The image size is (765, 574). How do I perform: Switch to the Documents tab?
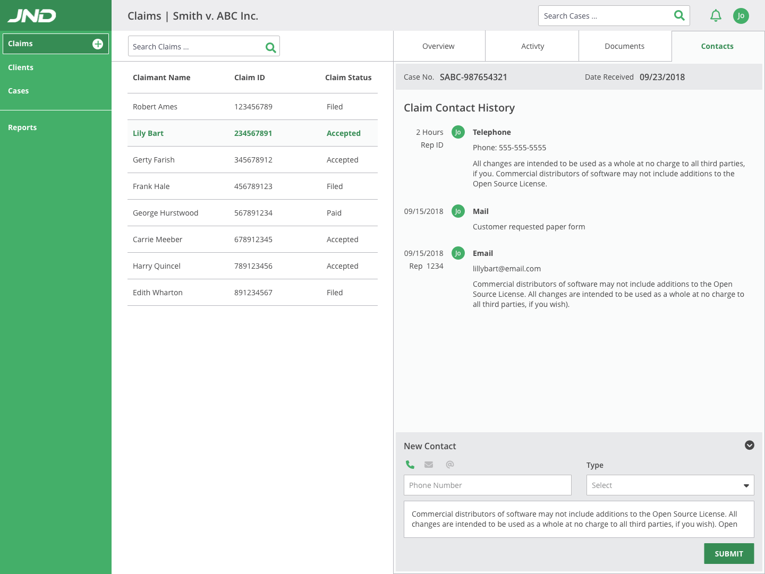624,46
